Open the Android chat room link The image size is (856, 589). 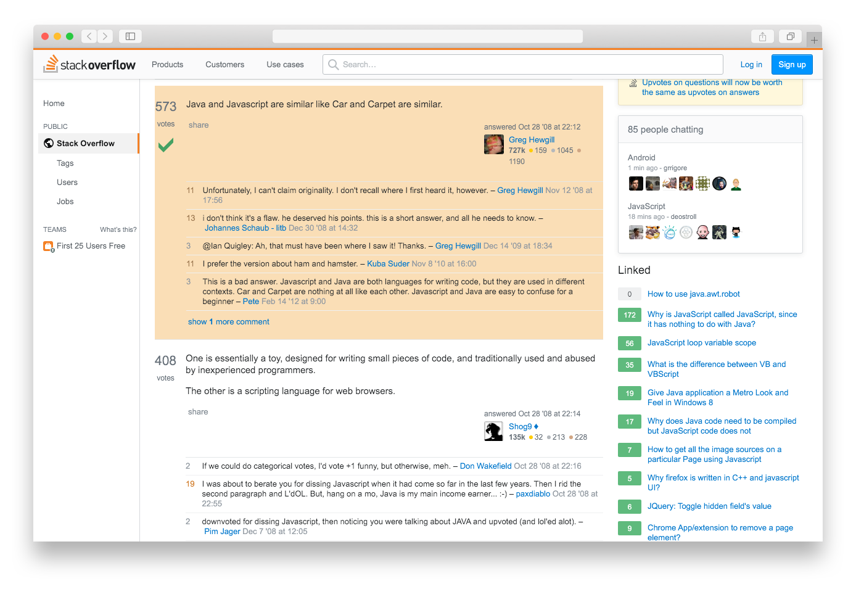pos(641,158)
